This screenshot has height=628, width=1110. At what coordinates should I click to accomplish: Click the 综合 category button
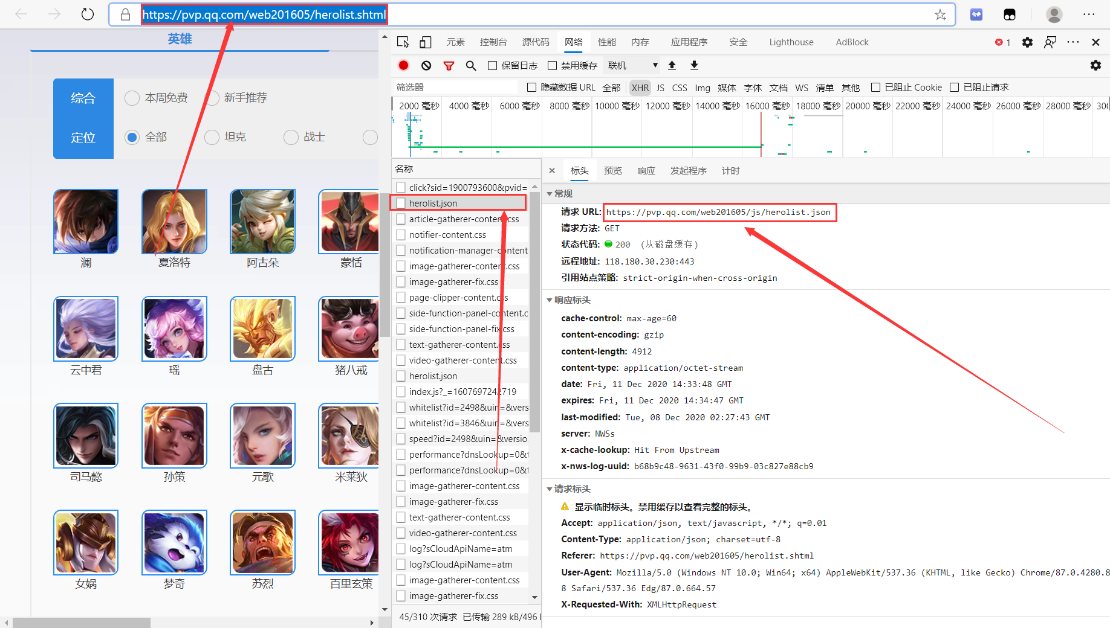click(83, 98)
